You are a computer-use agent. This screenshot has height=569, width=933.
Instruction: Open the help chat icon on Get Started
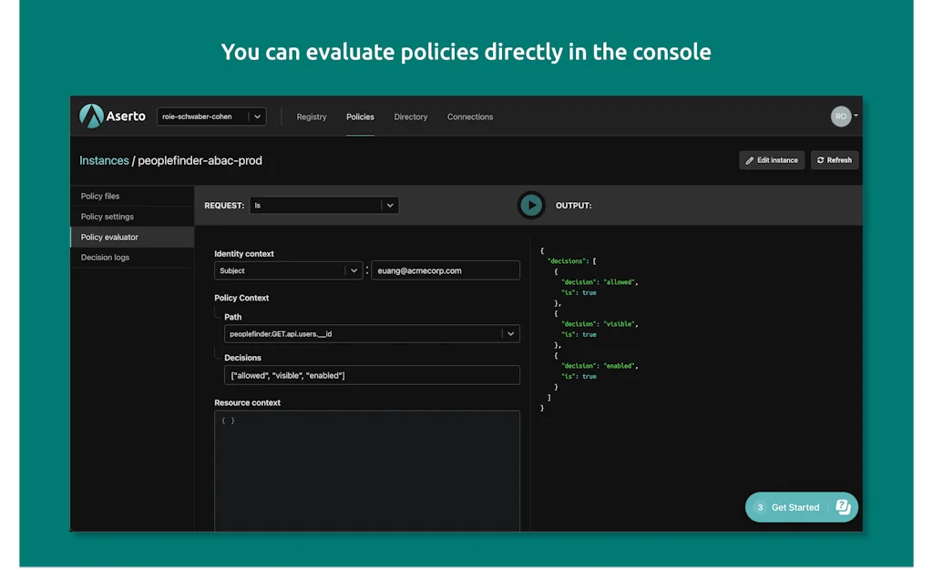pos(844,507)
